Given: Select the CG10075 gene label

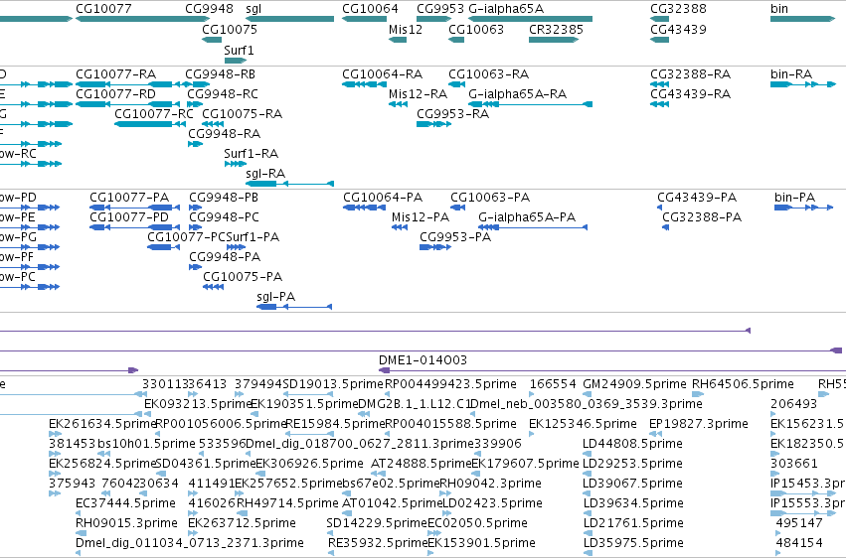Looking at the screenshot, I should (230, 29).
